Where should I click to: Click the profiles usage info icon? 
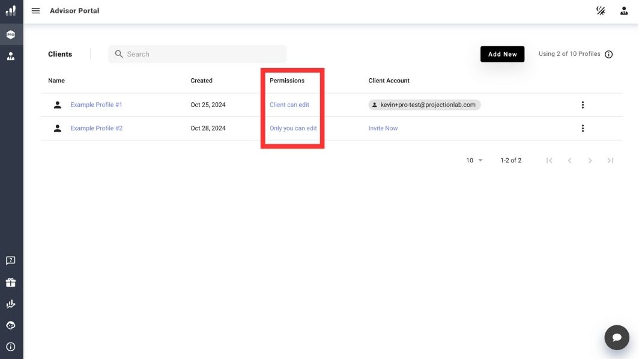tap(609, 54)
